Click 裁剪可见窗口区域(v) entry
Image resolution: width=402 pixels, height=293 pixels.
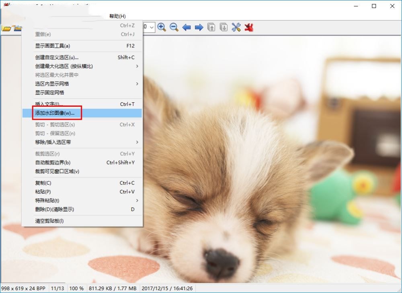82,171
